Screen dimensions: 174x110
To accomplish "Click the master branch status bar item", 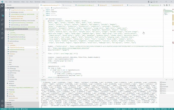I will [4, 109].
